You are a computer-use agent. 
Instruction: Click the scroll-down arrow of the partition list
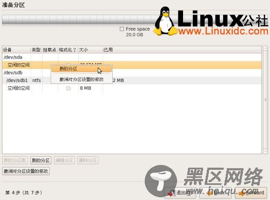point(265,151)
